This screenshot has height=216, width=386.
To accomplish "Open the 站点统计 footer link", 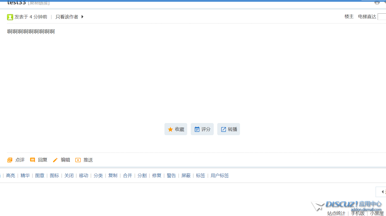I will click(x=336, y=213).
